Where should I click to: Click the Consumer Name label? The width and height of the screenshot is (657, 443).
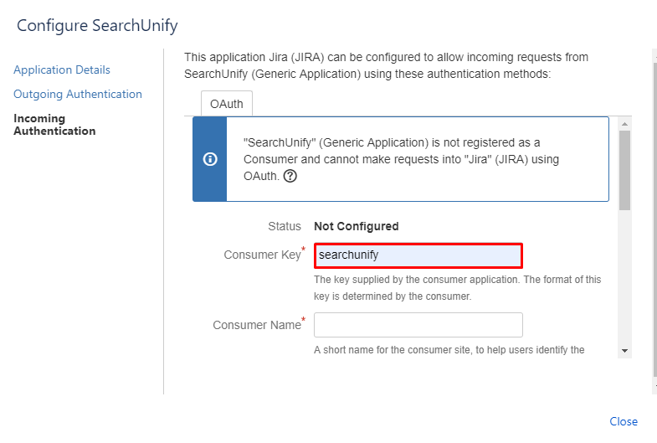[x=256, y=325]
